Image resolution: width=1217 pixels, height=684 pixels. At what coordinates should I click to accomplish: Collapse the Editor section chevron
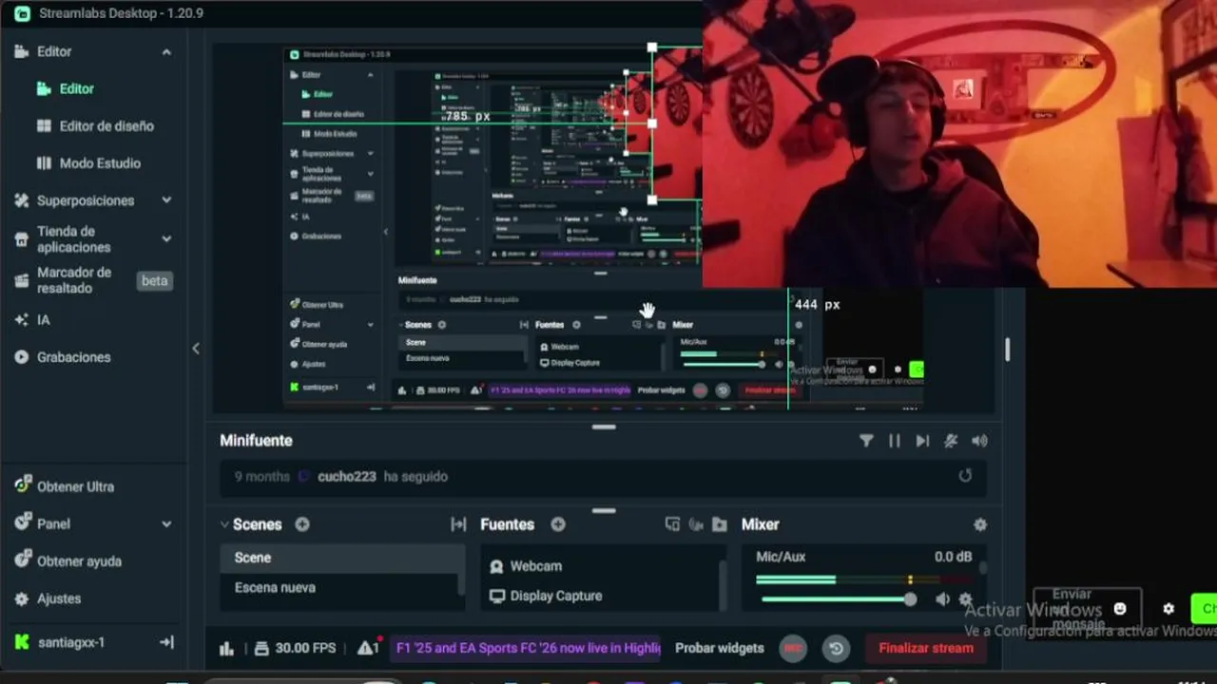tap(166, 51)
